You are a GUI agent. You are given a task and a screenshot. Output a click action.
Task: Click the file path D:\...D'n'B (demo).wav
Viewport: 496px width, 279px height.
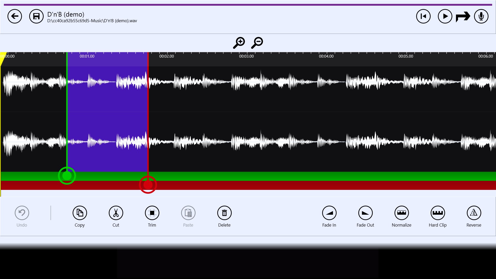92,21
